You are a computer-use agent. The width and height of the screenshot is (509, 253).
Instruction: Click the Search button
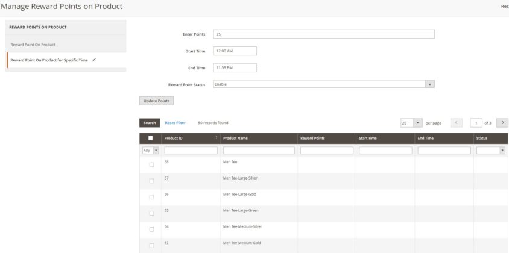pyautogui.click(x=150, y=123)
